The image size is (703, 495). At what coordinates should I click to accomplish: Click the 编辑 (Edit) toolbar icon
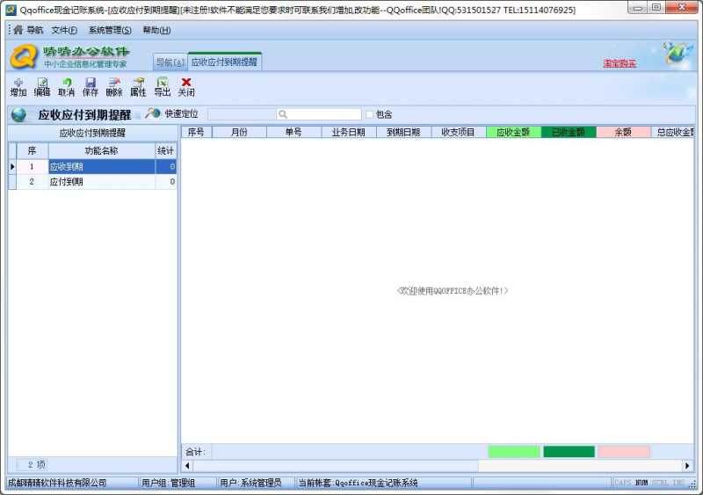click(42, 87)
